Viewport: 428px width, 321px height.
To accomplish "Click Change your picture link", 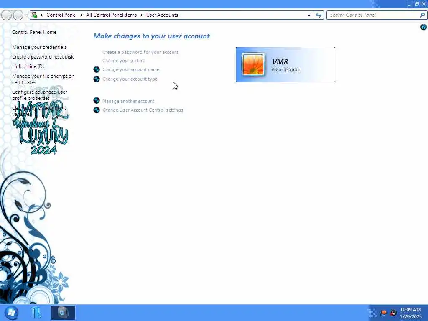I will pos(124,61).
